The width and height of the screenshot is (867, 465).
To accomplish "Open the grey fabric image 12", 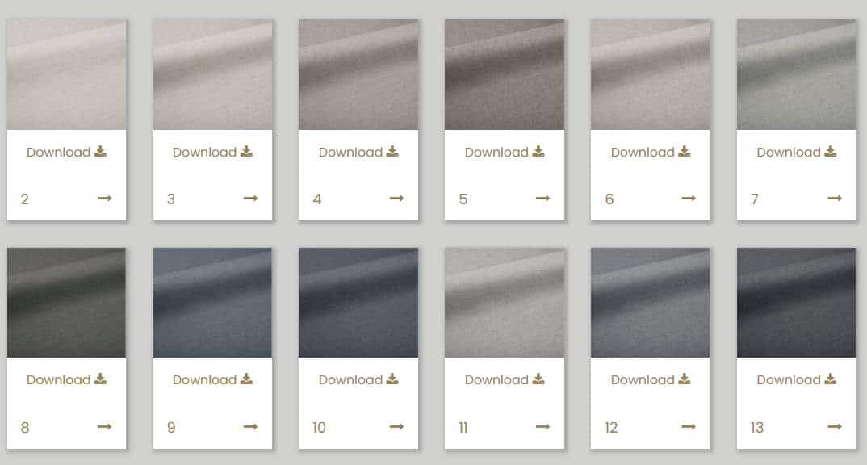I will (x=651, y=303).
